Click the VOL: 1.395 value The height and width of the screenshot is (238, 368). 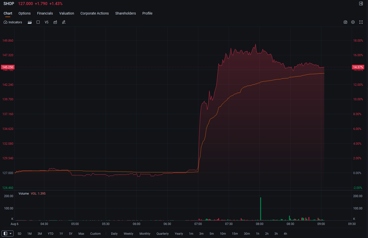tap(38, 194)
